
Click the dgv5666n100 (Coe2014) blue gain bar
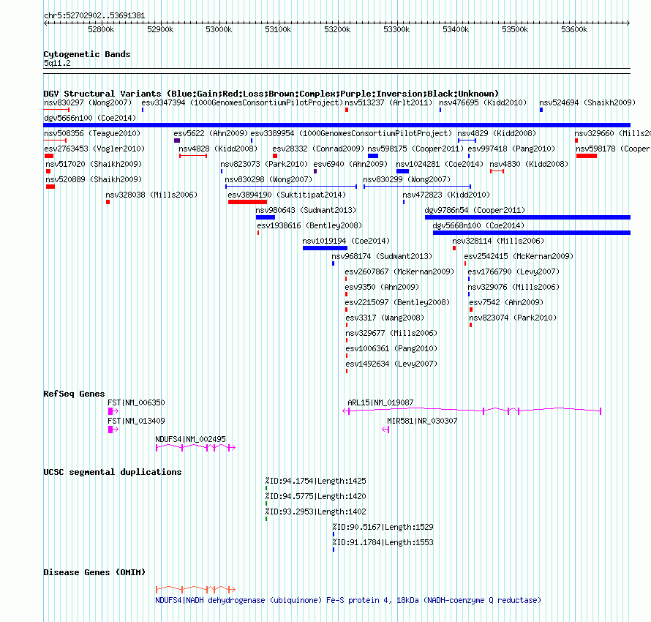point(336,125)
